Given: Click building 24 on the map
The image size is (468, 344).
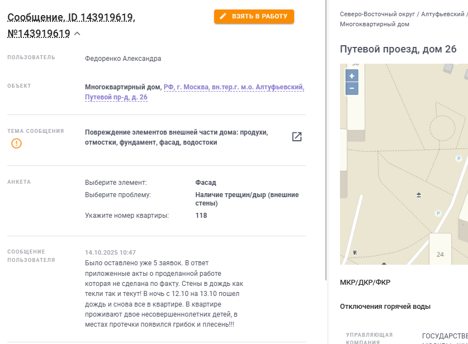Looking at the screenshot, I should pyautogui.click(x=440, y=254).
